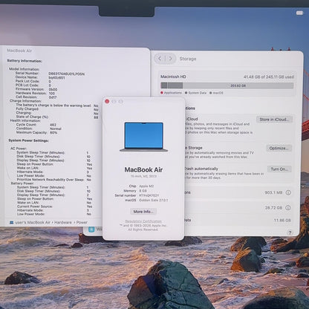
Task: Click the macOS legend entry under the bar
Action: 216,93
